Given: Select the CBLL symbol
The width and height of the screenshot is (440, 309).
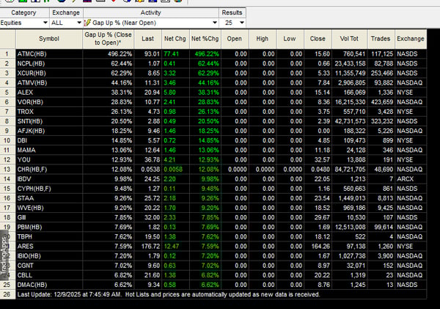Looking at the screenshot, I should pyautogui.click(x=25, y=275).
